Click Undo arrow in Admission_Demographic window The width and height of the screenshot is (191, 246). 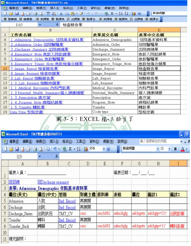[x=55, y=149]
